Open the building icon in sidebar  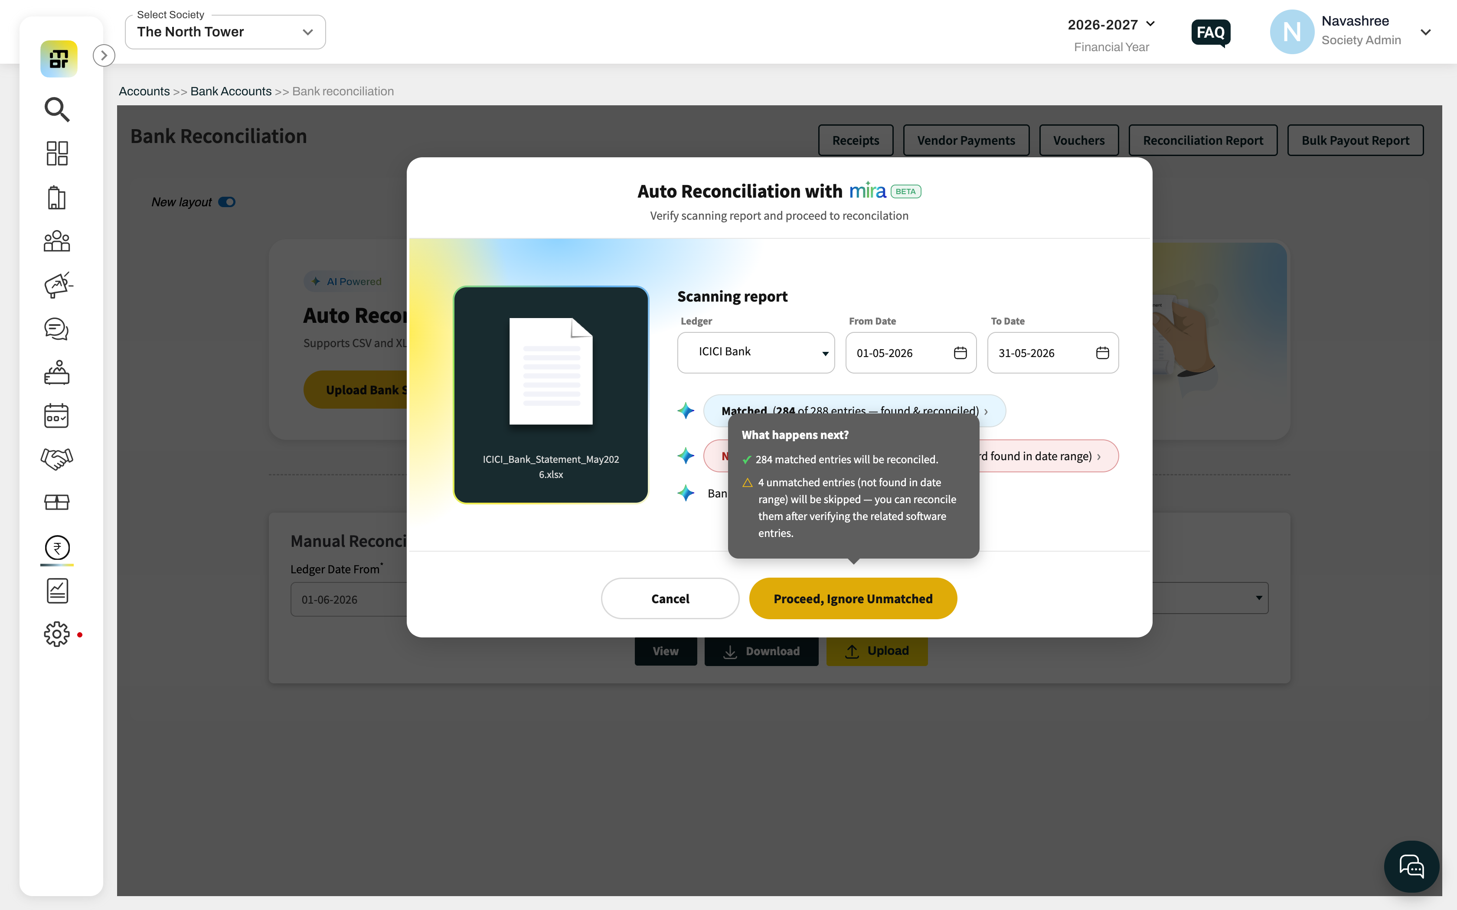tap(57, 198)
